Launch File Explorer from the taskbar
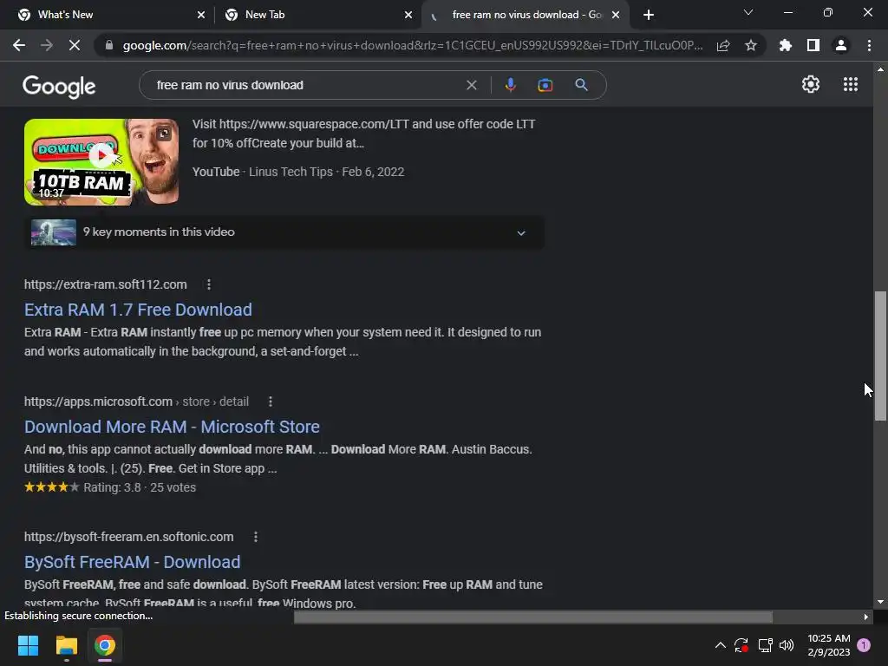The width and height of the screenshot is (888, 666). [x=66, y=645]
